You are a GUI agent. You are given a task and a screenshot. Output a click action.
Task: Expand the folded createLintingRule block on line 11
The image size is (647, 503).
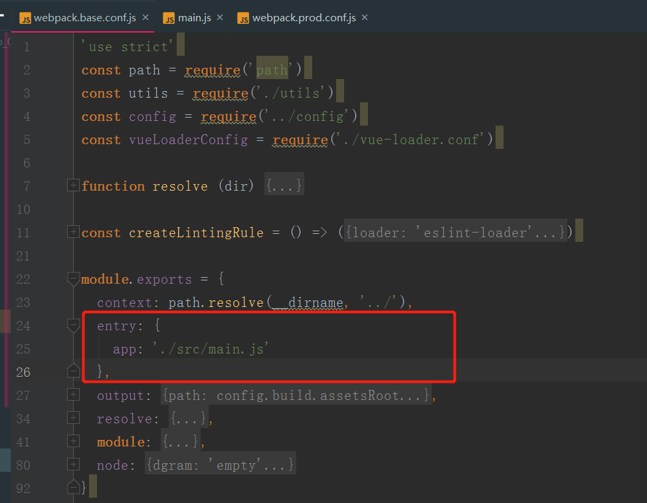pos(73,232)
